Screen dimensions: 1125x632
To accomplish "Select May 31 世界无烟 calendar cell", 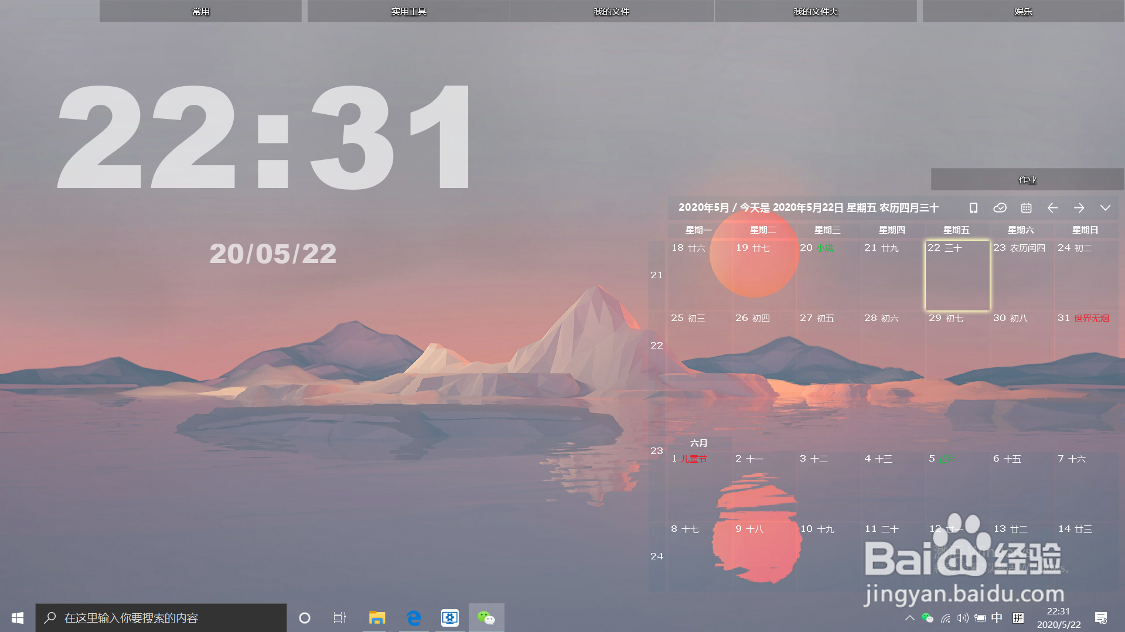I will pos(1086,346).
